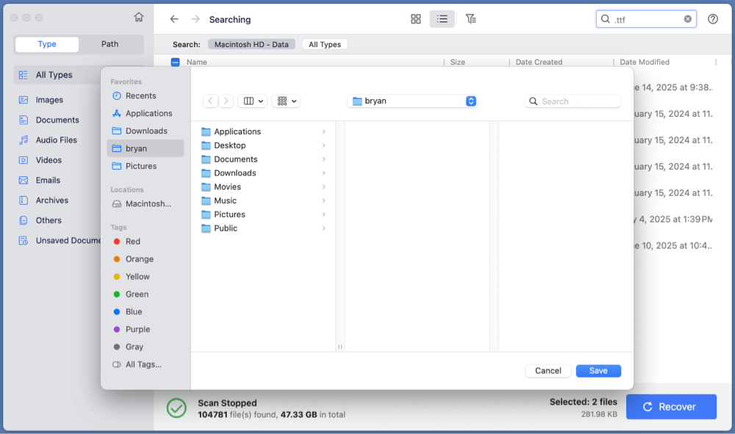Viewport: 735px width, 434px height.
Task: Click the blue Recover button
Action: point(671,406)
